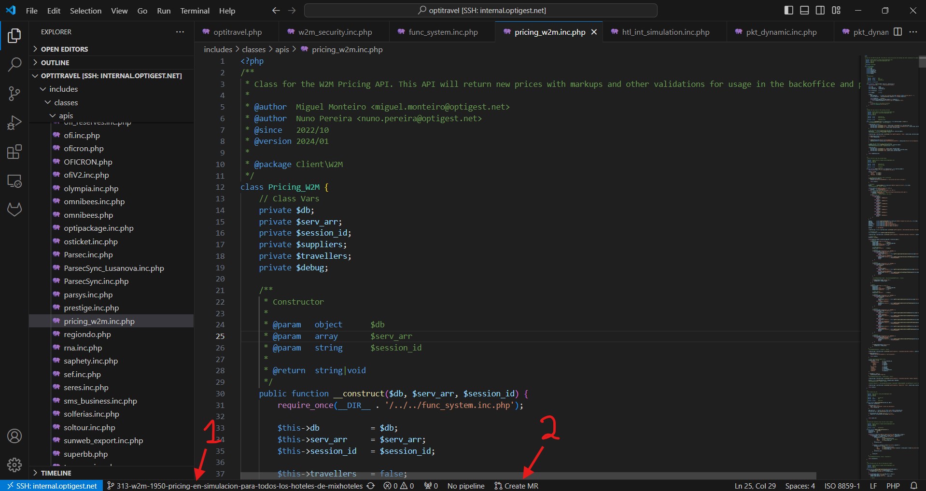This screenshot has width=926, height=491.
Task: Open the Search view in activity bar
Action: [x=14, y=64]
